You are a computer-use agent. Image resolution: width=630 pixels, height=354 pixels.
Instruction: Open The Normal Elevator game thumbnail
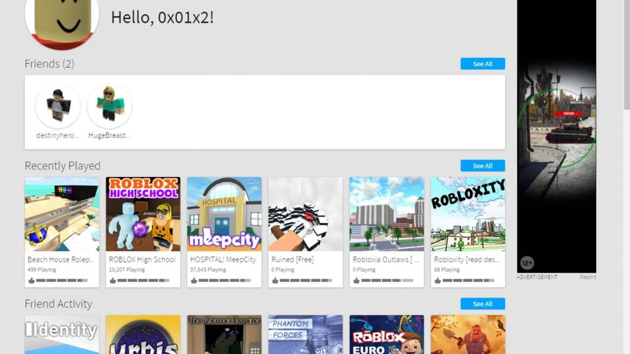224,334
